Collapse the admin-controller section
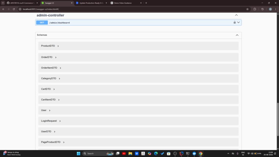The width and height of the screenshot is (279, 157). pyautogui.click(x=236, y=15)
